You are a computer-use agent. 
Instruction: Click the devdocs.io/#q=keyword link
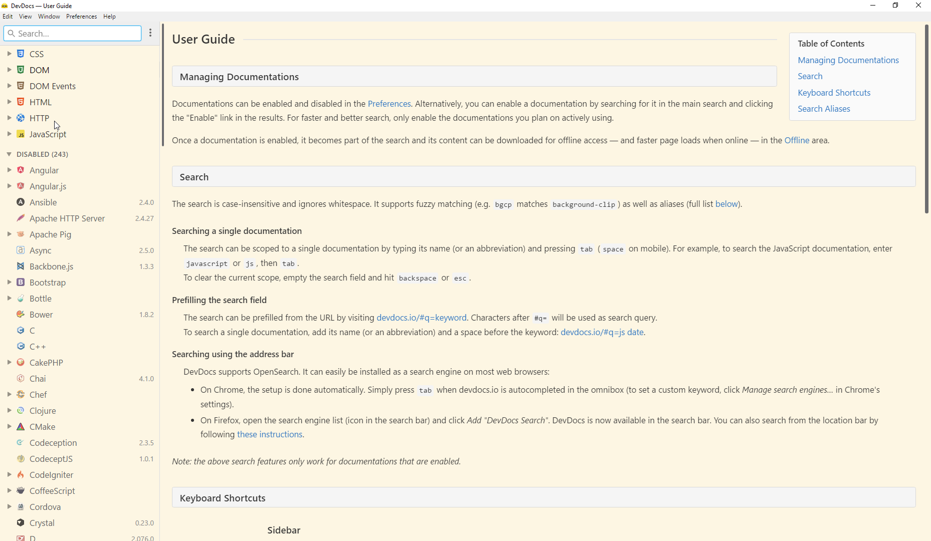(422, 318)
